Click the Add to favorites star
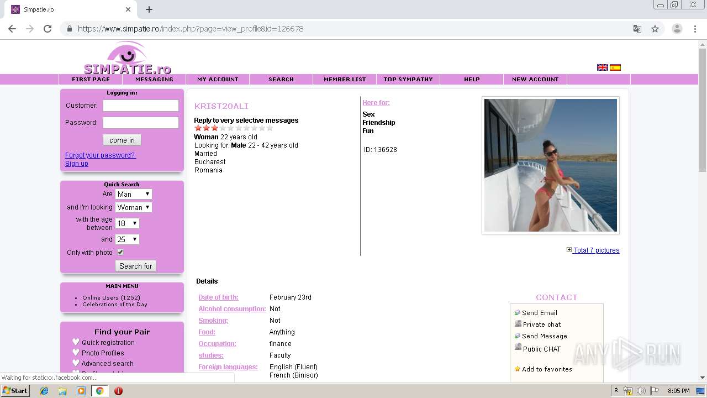The width and height of the screenshot is (707, 398). point(518,369)
